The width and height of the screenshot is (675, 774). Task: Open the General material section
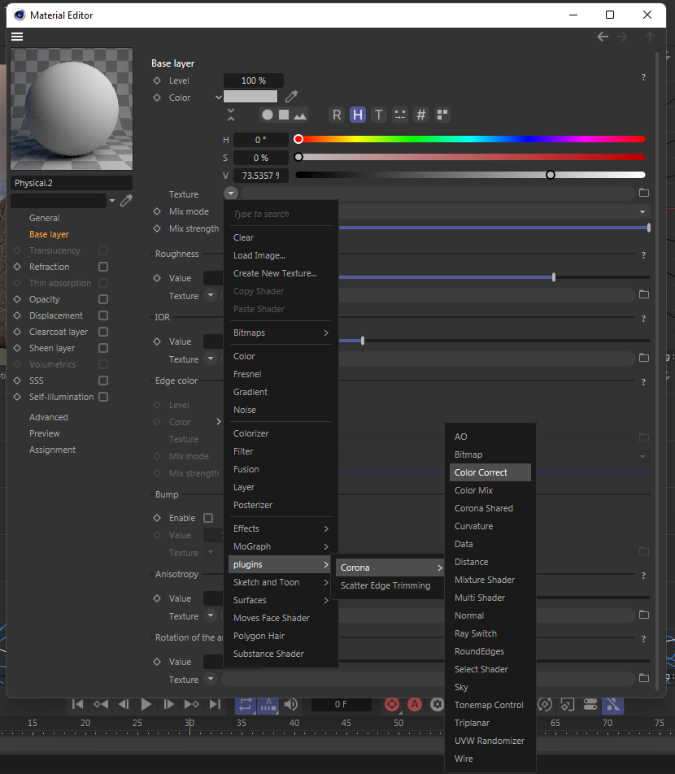click(x=45, y=218)
